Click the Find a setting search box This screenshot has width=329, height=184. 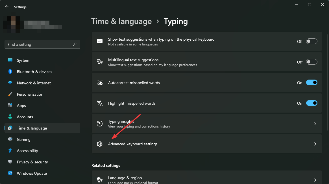(42, 44)
